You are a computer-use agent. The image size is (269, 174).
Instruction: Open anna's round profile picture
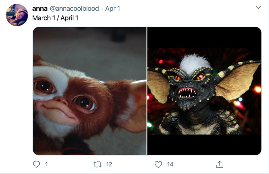point(17,15)
